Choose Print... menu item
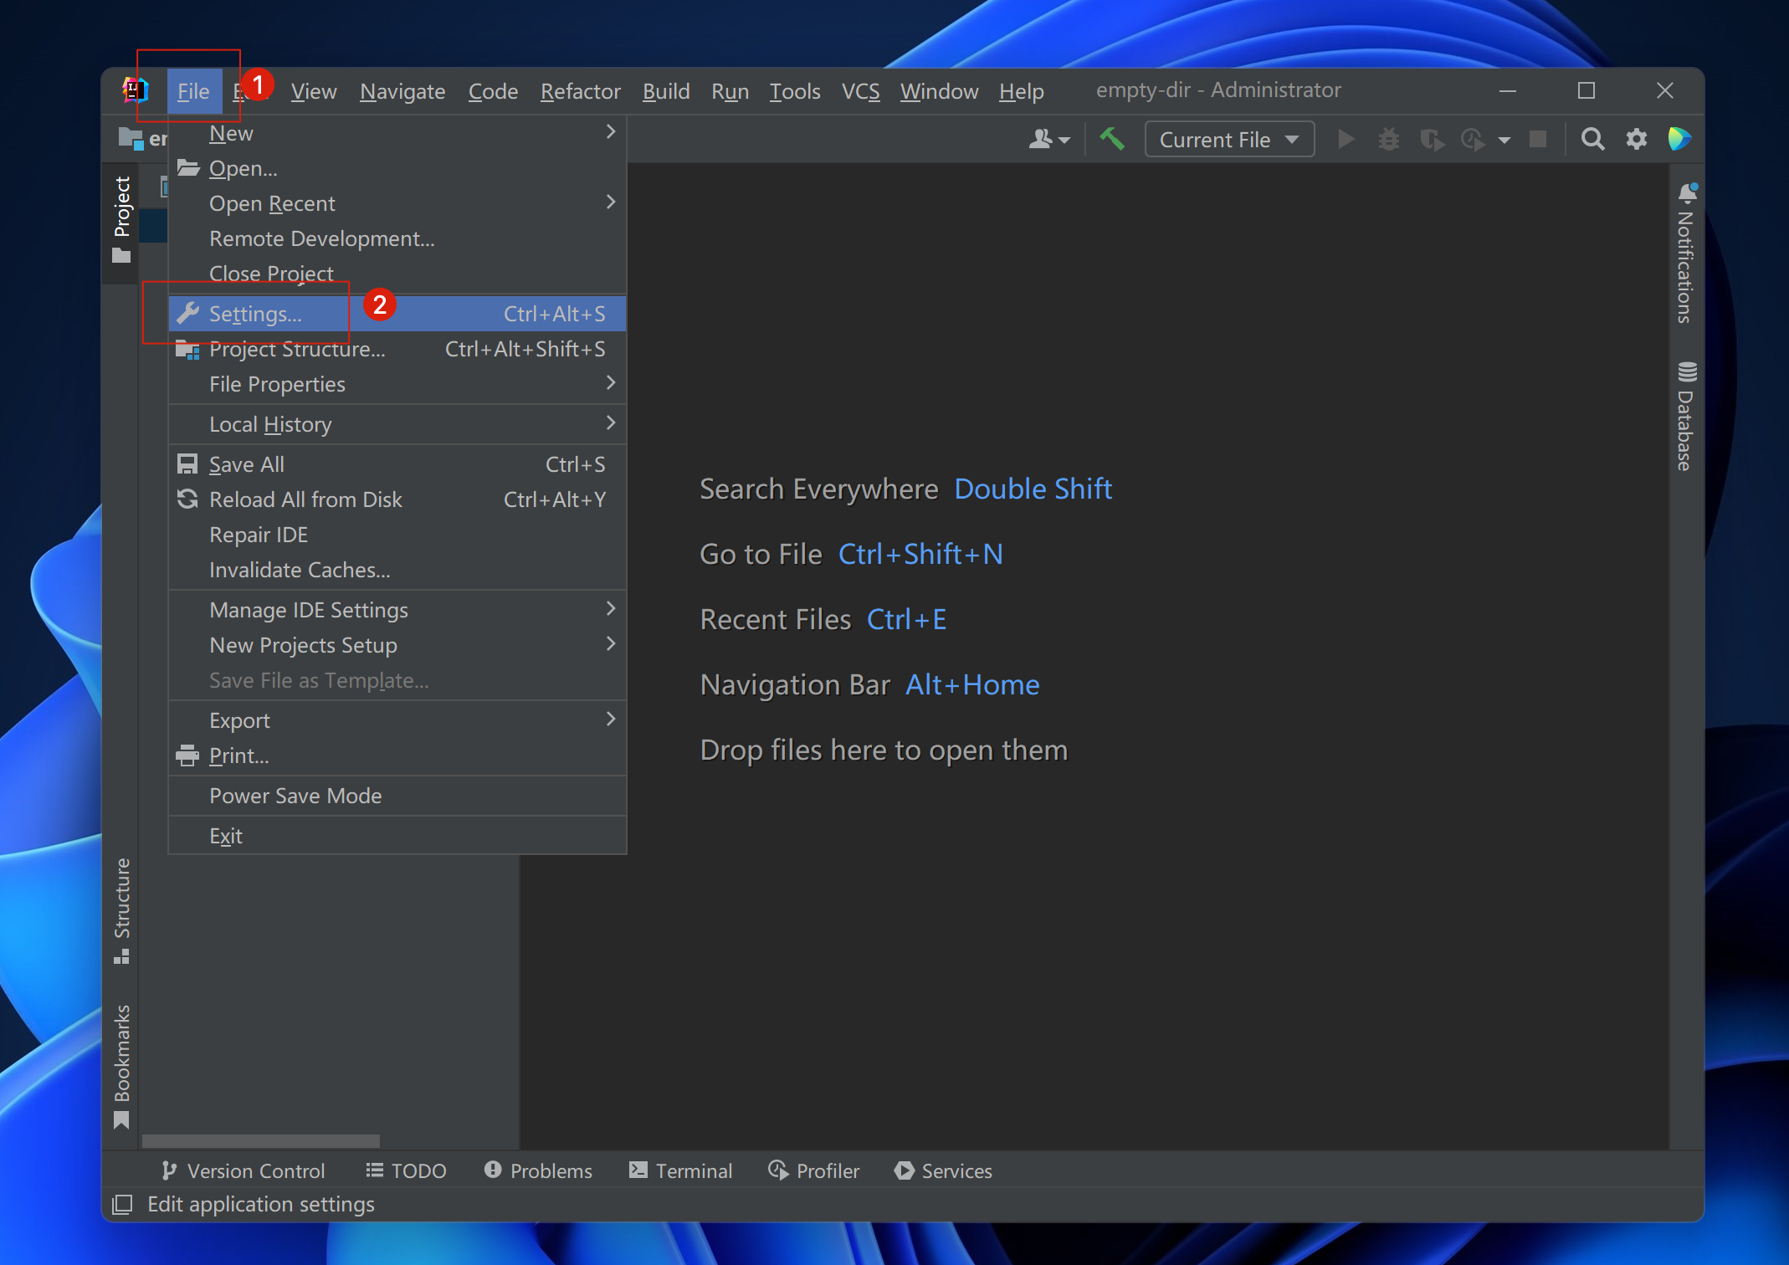The height and width of the screenshot is (1265, 1789). pyautogui.click(x=397, y=755)
